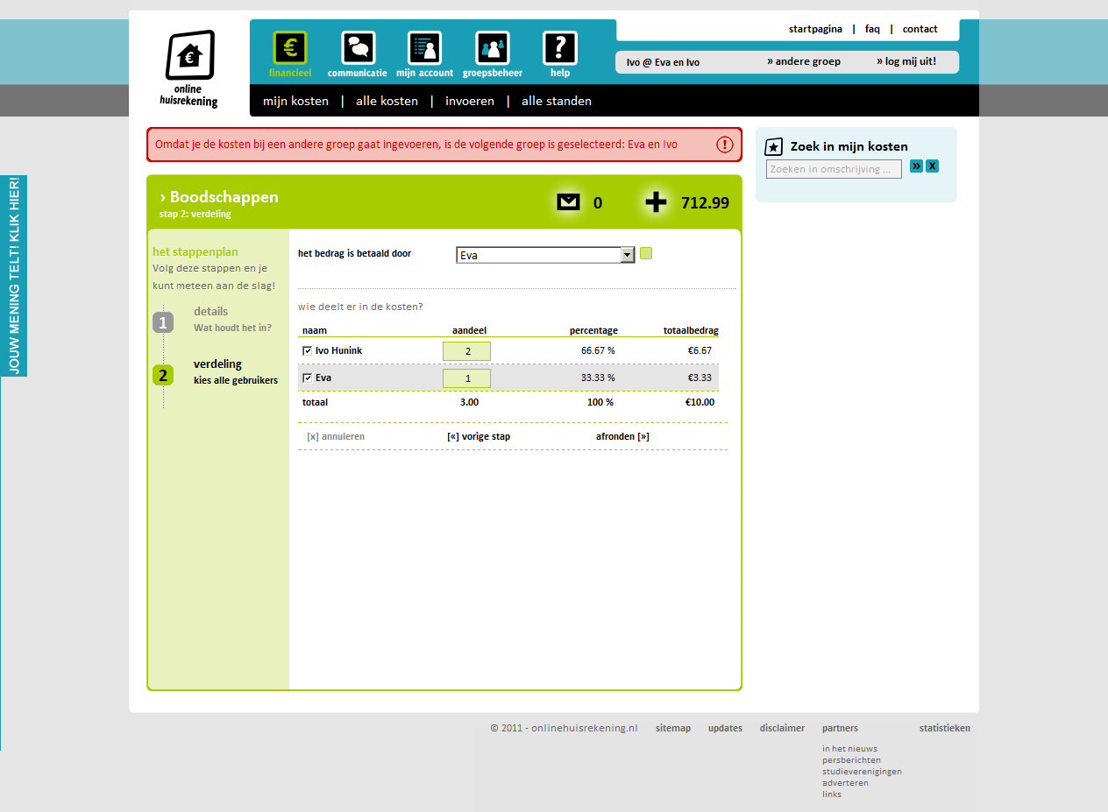The height and width of the screenshot is (812, 1108).
Task: Open the mijn account icon
Action: (x=424, y=48)
